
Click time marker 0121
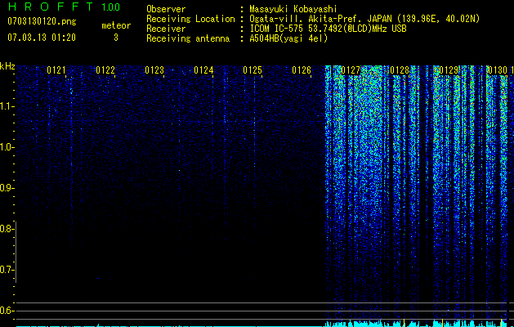pyautogui.click(x=56, y=70)
